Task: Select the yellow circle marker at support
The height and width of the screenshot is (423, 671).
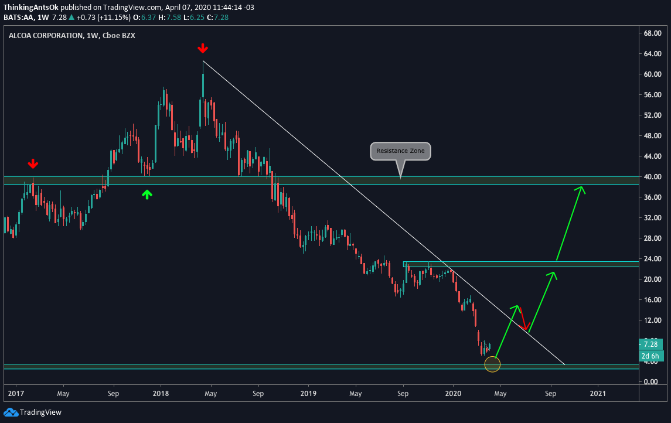Action: (492, 364)
